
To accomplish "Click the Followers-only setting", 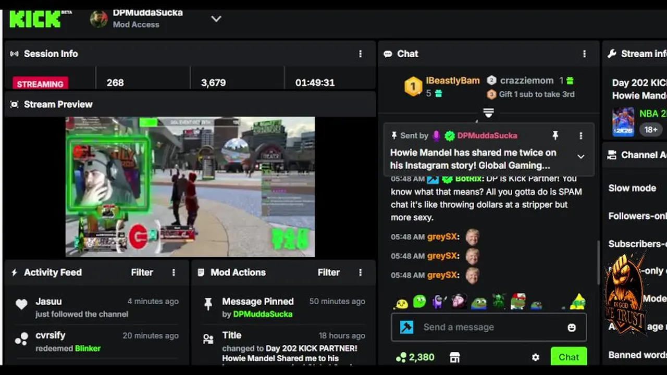I will pyautogui.click(x=637, y=216).
